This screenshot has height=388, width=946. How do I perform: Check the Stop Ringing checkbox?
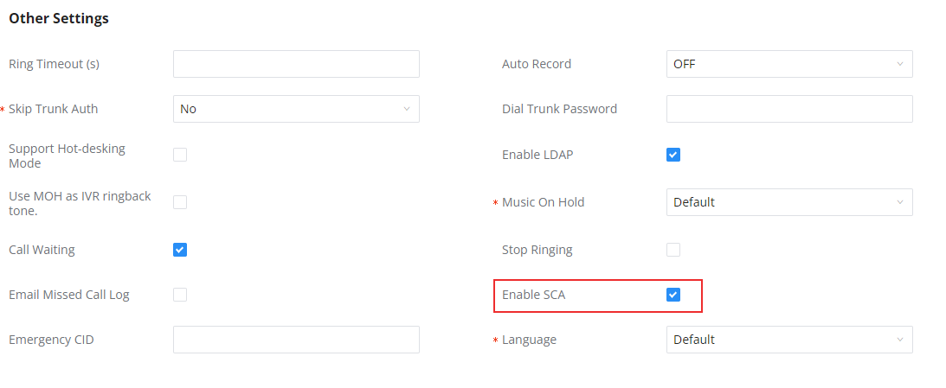[673, 250]
